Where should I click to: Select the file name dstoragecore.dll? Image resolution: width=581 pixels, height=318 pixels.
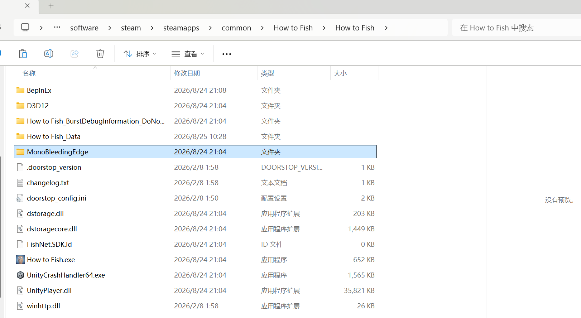[x=52, y=229]
